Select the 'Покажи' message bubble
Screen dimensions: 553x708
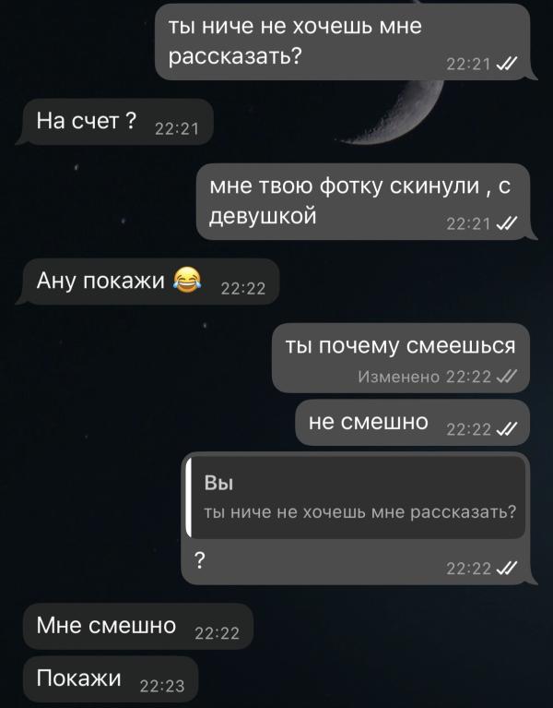coord(111,679)
